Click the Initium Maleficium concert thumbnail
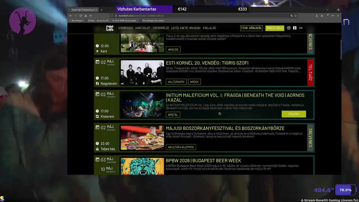 coord(142,105)
